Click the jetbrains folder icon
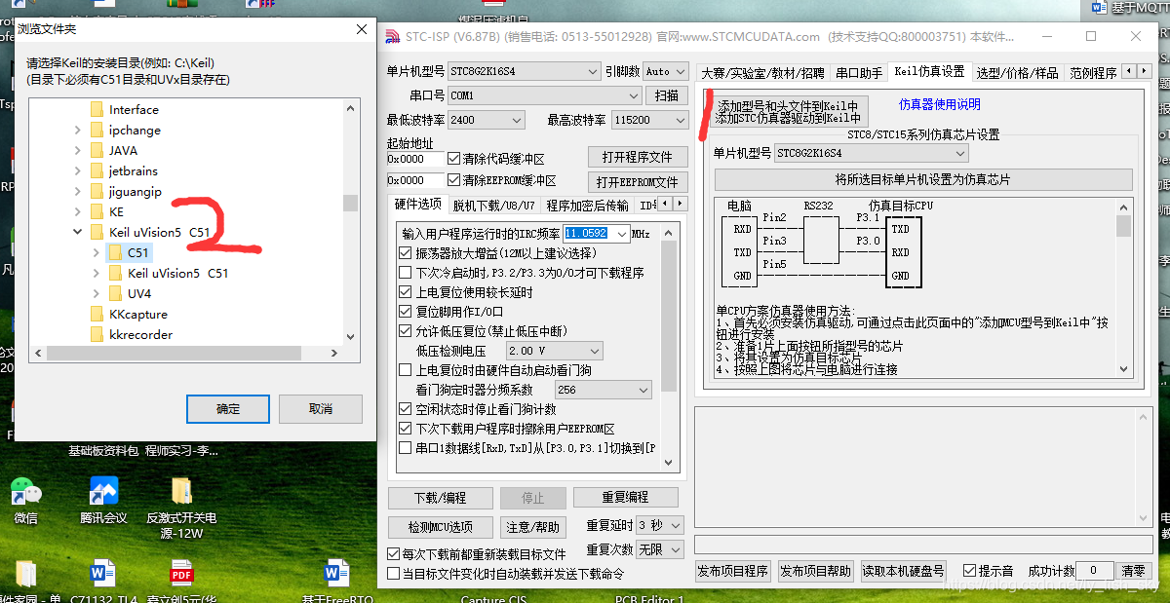The height and width of the screenshot is (603, 1170). 97,170
